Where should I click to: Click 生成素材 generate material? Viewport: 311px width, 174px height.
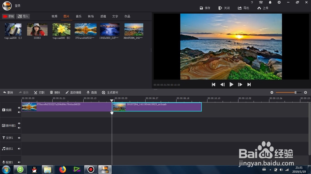click(110, 93)
